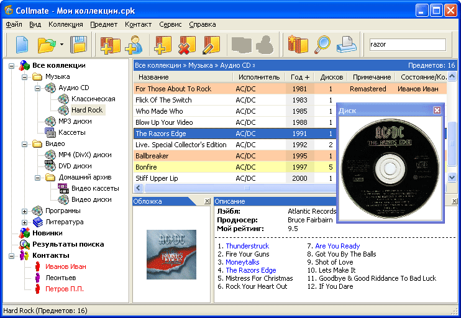Click the item list horizontal scrollbar
Image resolution: width=461 pixels, height=318 pixels.
[x=247, y=188]
